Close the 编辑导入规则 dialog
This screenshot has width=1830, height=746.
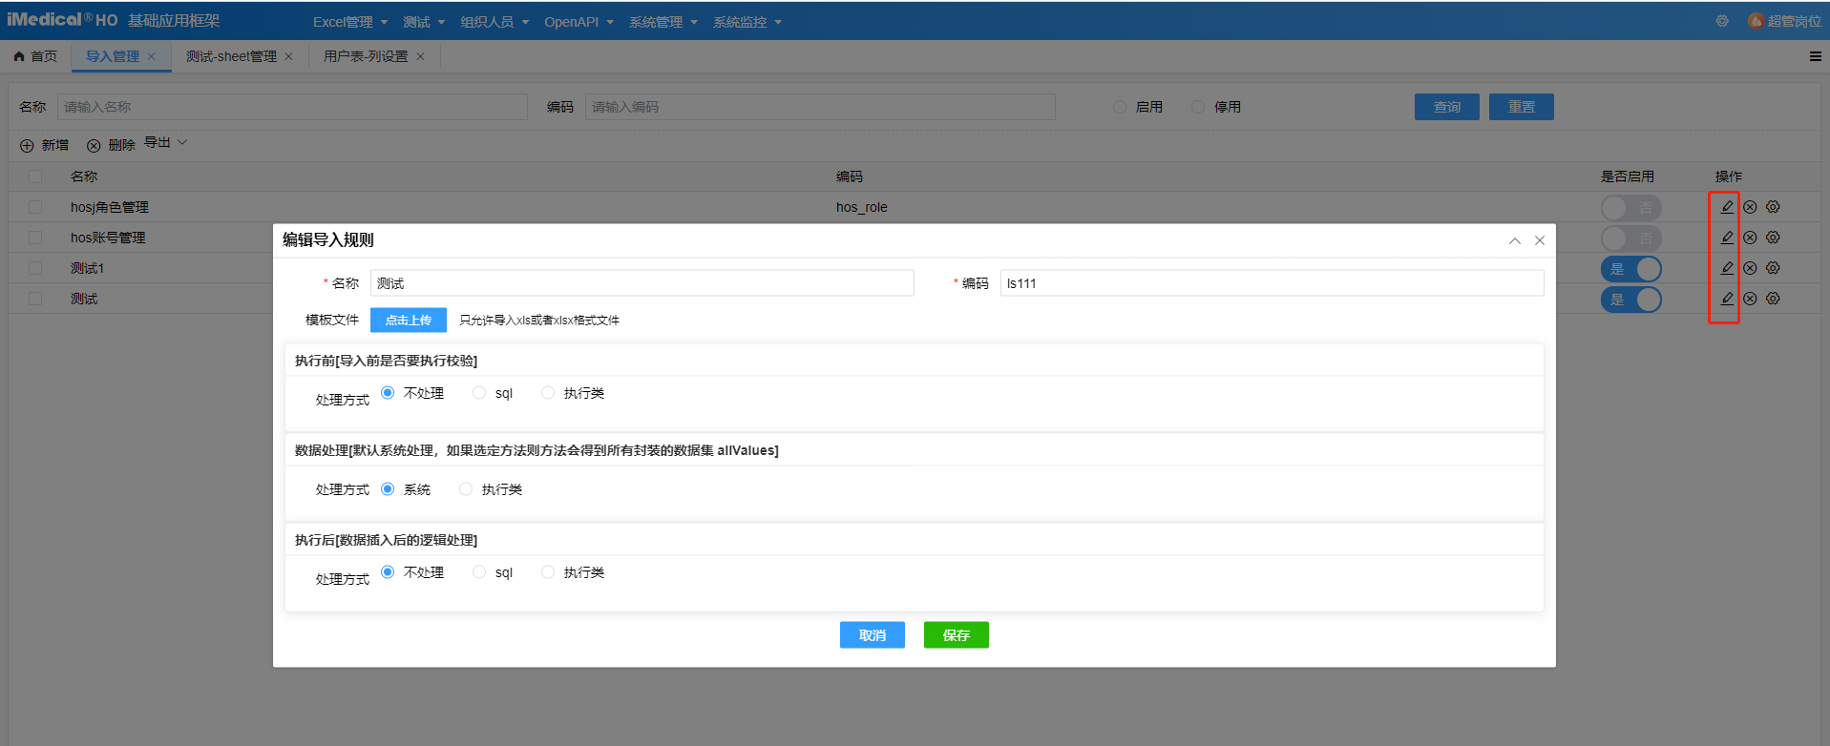click(1540, 240)
